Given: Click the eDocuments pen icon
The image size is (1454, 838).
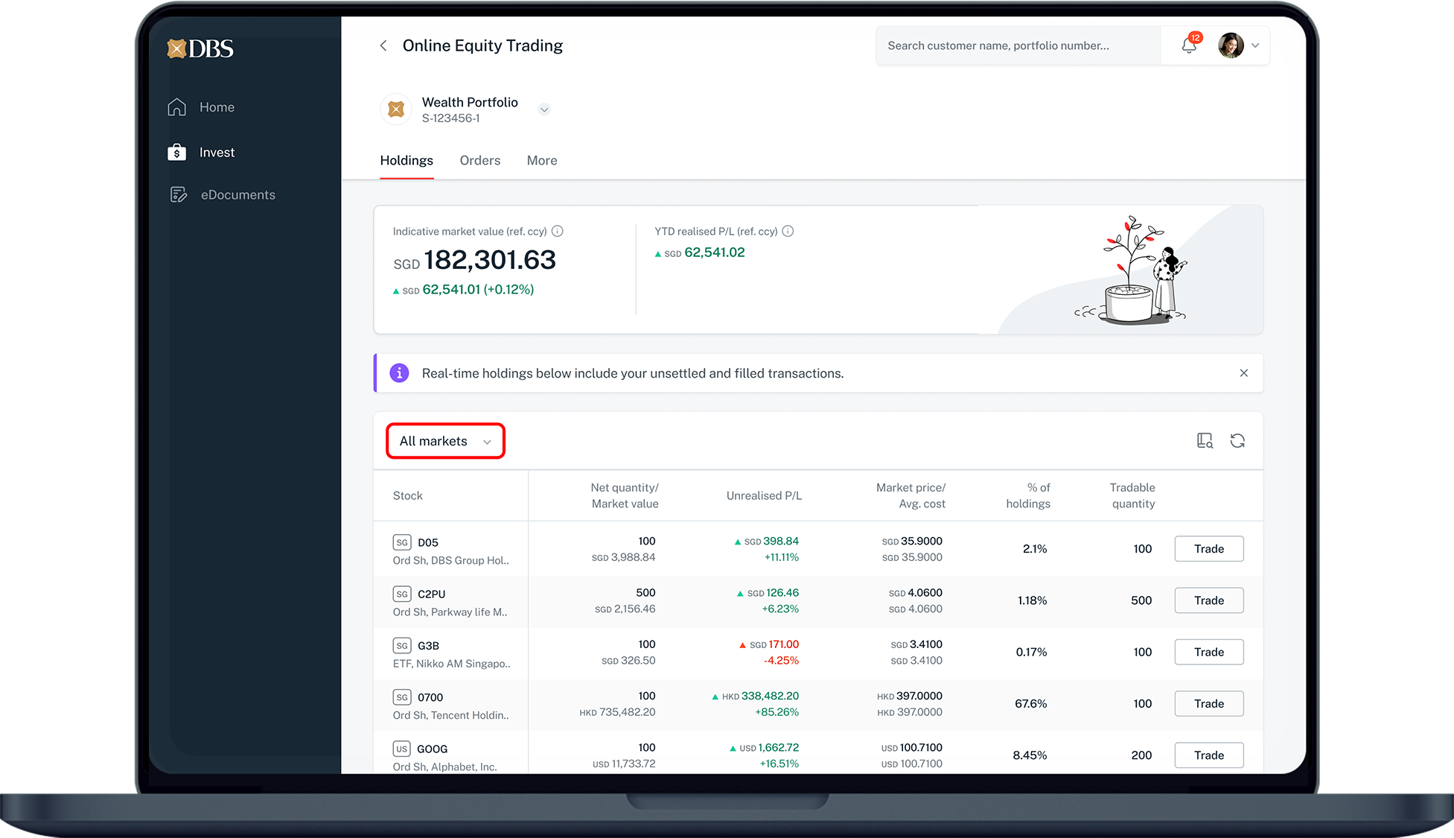Looking at the screenshot, I should (x=179, y=194).
